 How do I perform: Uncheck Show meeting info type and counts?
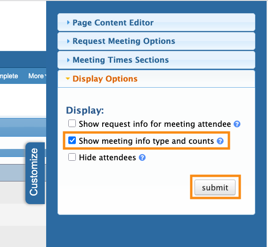[x=72, y=140]
